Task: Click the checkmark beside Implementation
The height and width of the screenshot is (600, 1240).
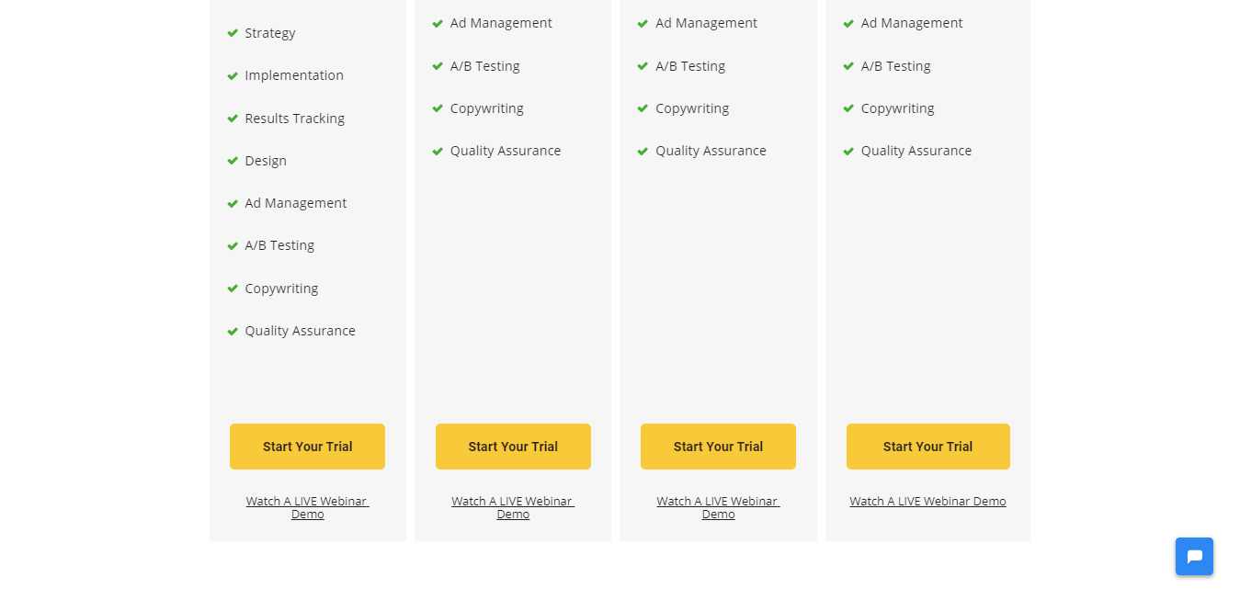Action: pyautogui.click(x=233, y=75)
